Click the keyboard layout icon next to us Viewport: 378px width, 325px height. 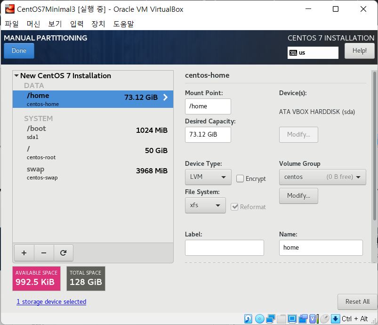point(293,53)
